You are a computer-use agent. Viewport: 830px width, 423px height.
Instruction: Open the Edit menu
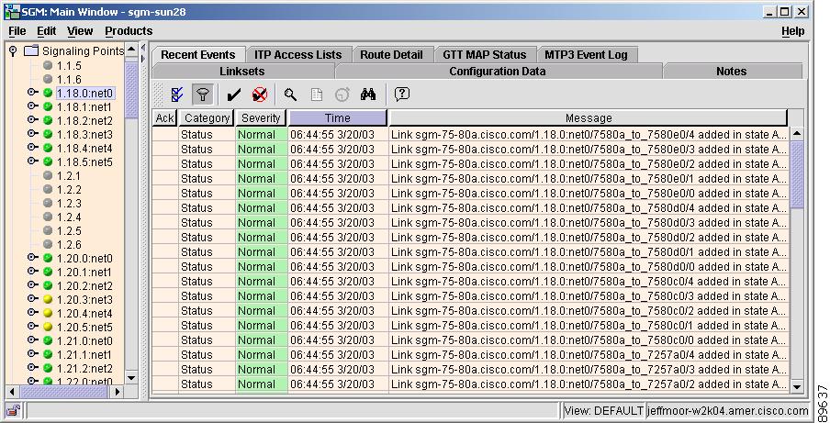coord(46,31)
